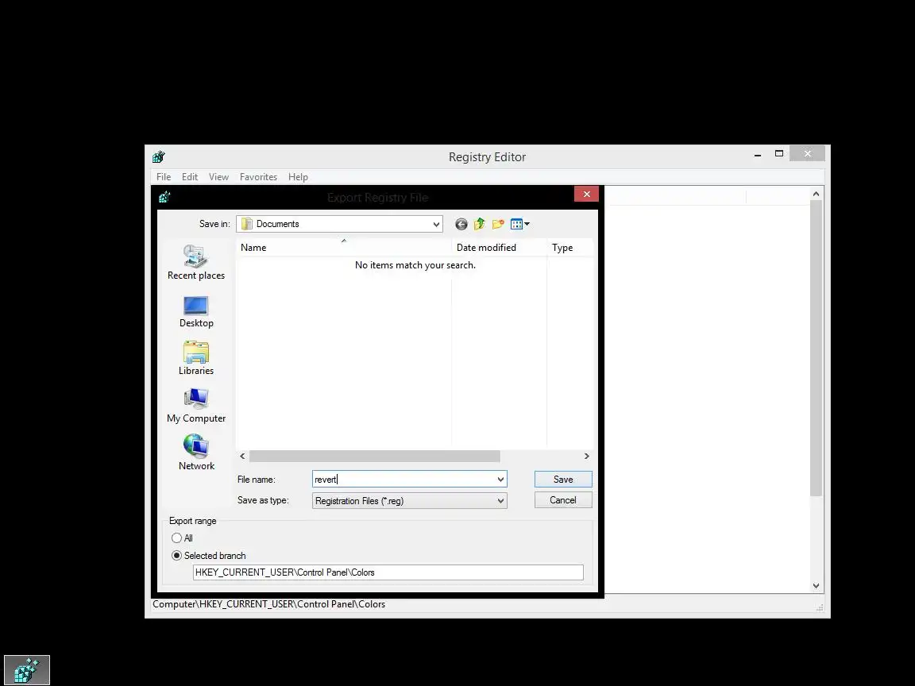The width and height of the screenshot is (915, 686).
Task: Click the status bar registry path text
Action: pos(269,604)
